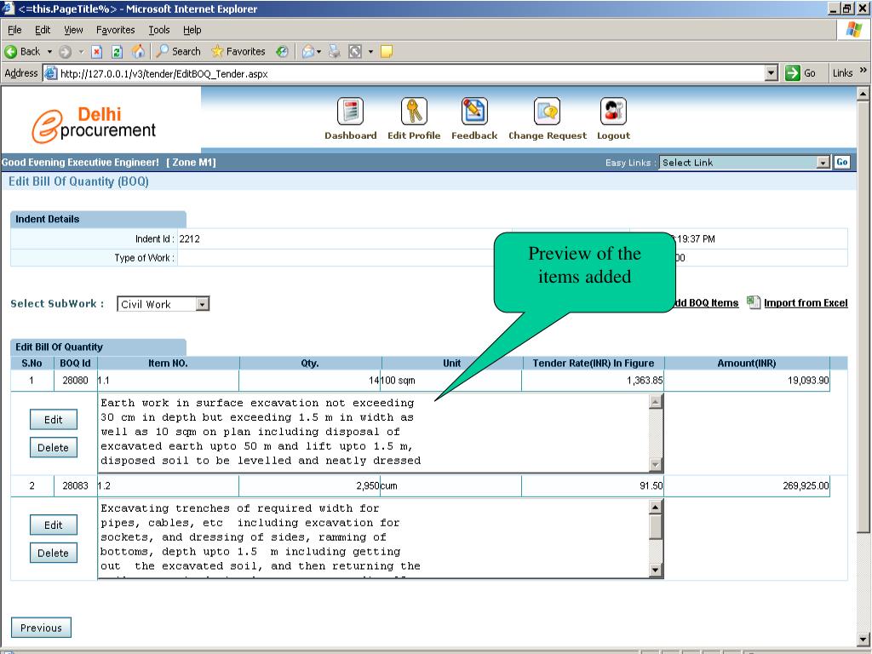
Task: Open the View menu
Action: click(73, 30)
